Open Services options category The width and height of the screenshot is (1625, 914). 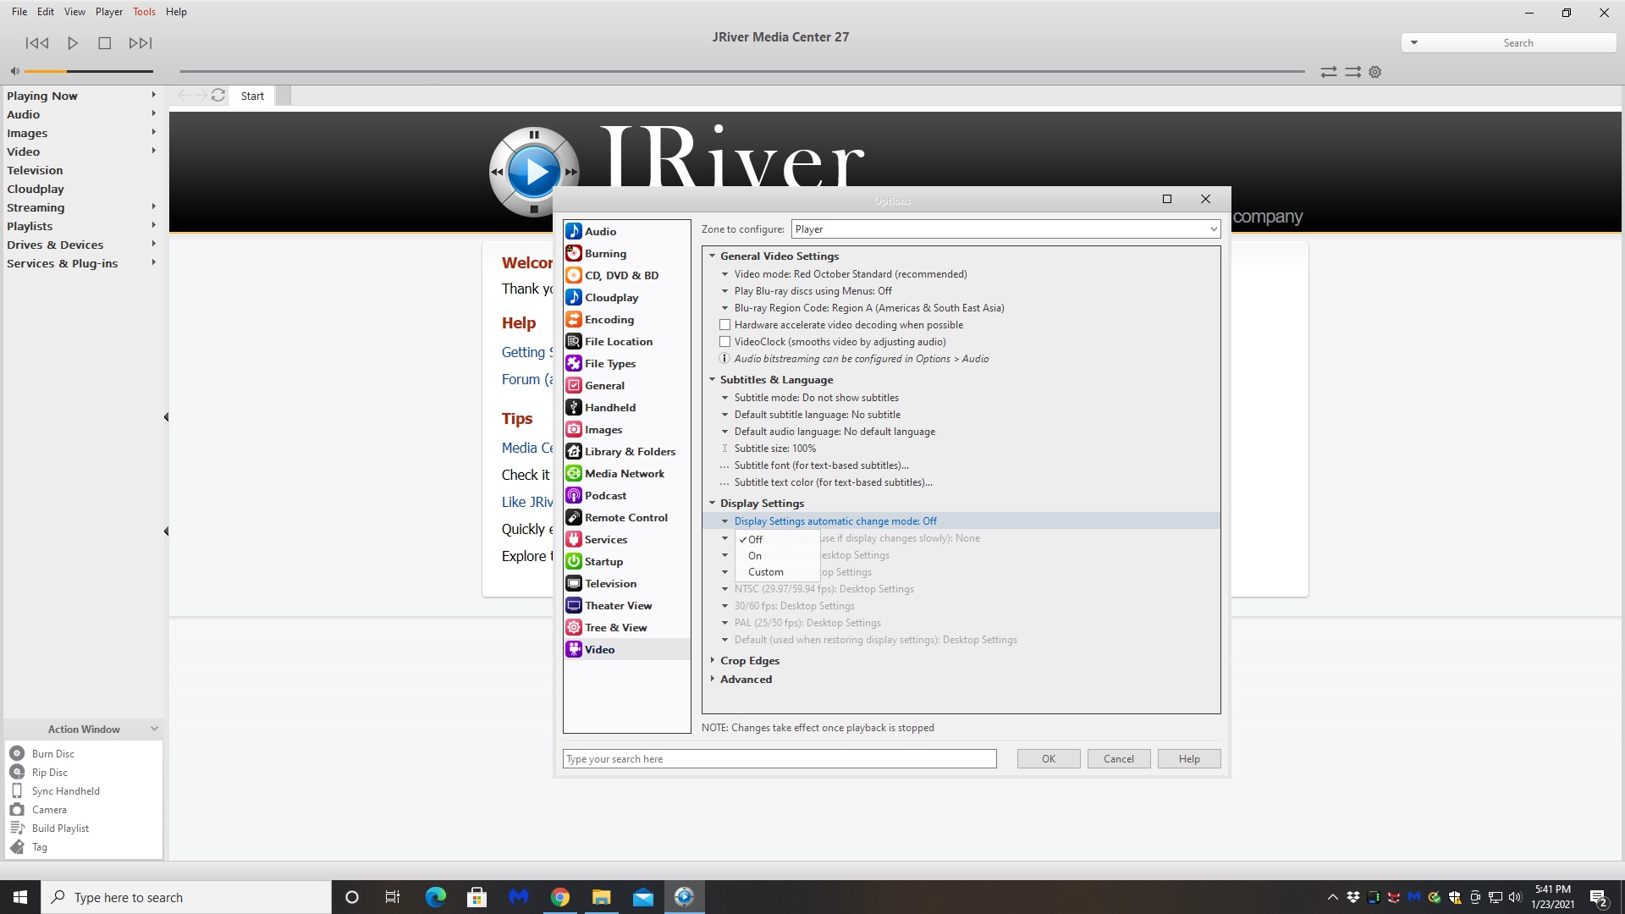(x=626, y=539)
